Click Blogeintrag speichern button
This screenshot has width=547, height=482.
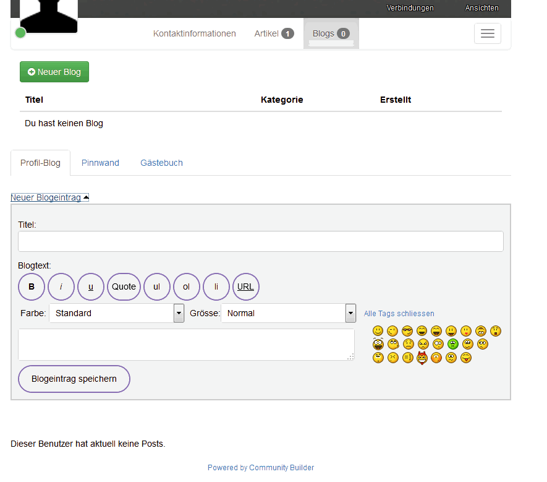tap(74, 379)
